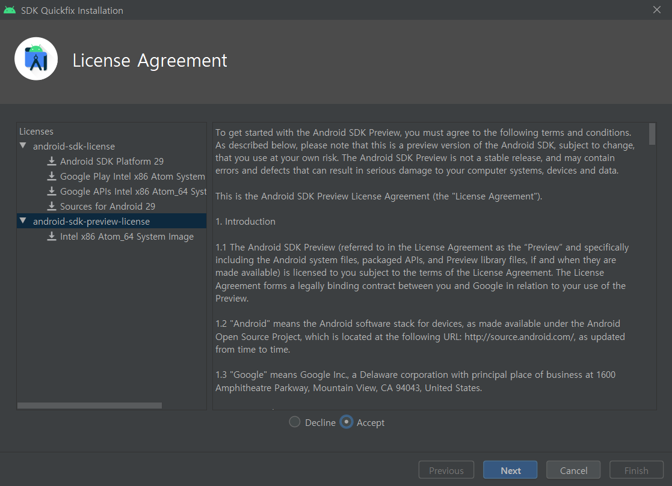The image size is (672, 486).
Task: Click the '1.3 "Google" means Google Inc.' paragraph
Action: (x=415, y=381)
